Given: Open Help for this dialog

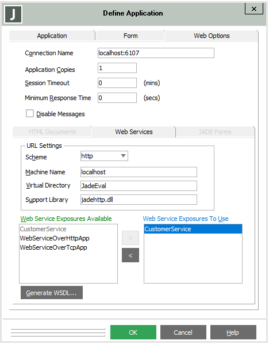Looking at the screenshot, I should 233,332.
